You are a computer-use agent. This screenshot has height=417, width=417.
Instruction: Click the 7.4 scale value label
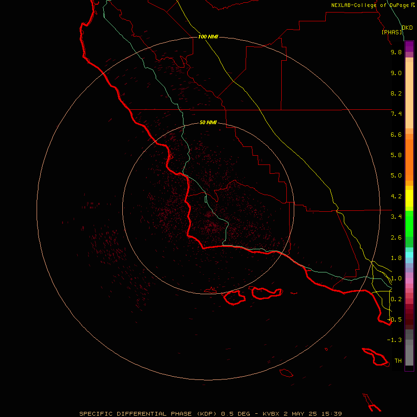tap(396, 114)
